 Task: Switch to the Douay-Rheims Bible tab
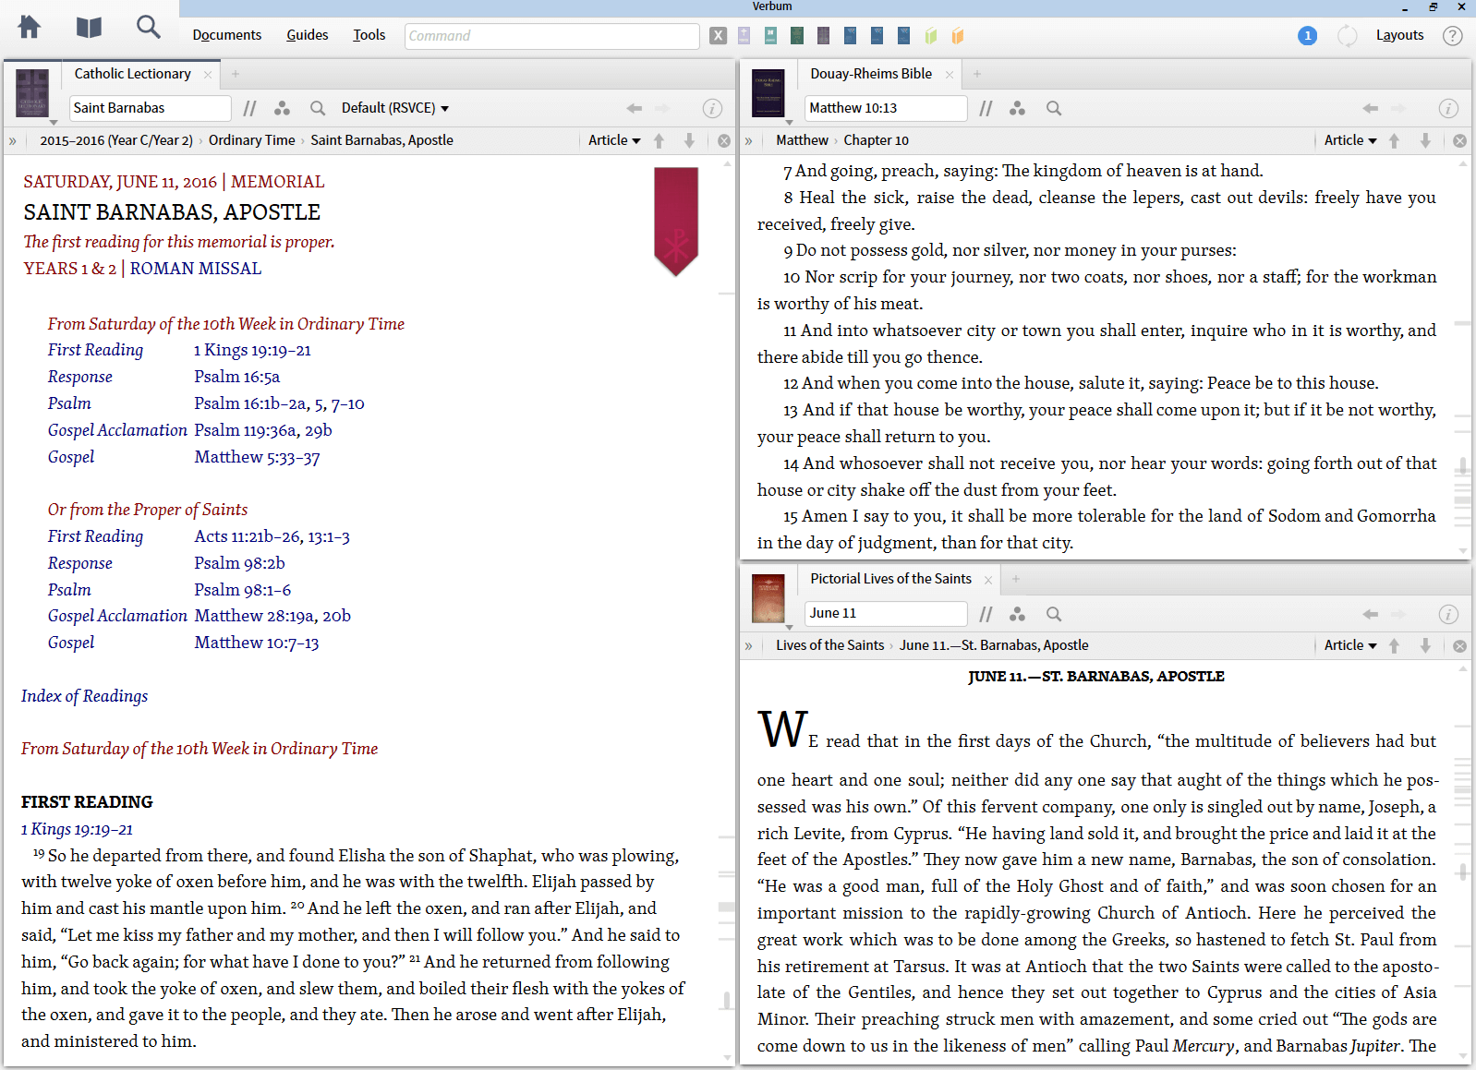pyautogui.click(x=870, y=74)
